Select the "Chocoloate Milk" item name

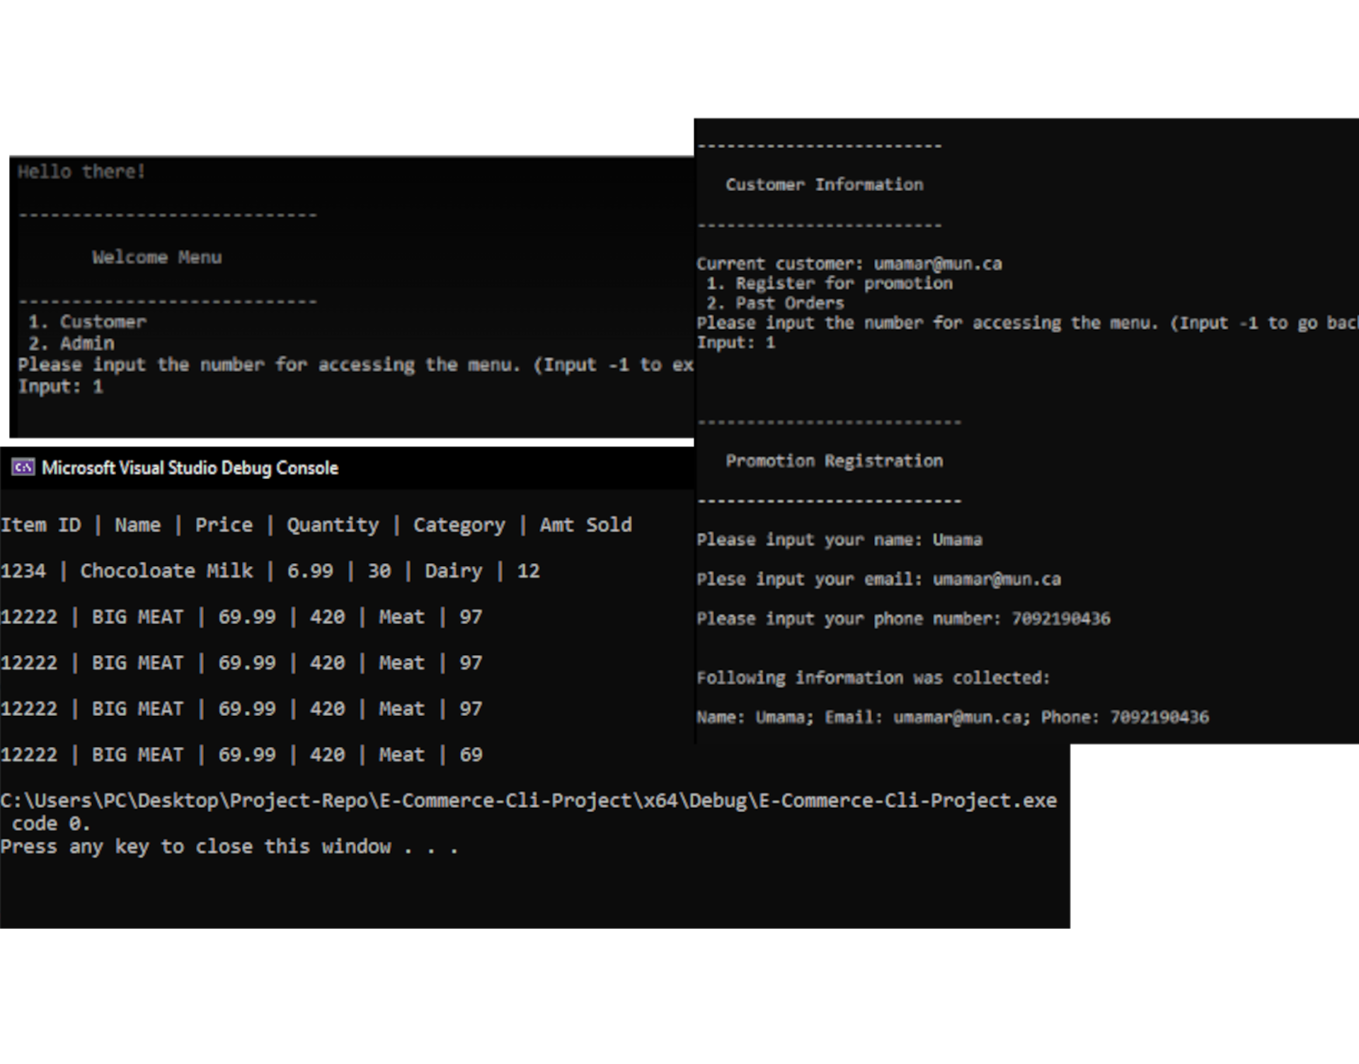pos(166,571)
